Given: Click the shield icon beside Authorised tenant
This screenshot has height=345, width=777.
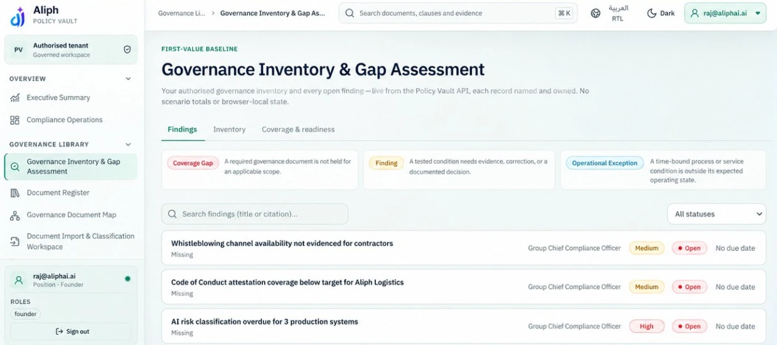Looking at the screenshot, I should pyautogui.click(x=127, y=50).
